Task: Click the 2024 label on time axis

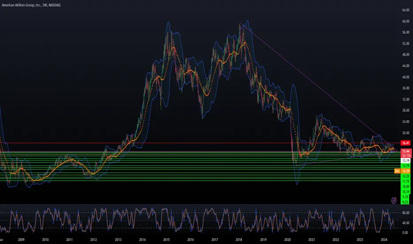Action: (x=384, y=240)
